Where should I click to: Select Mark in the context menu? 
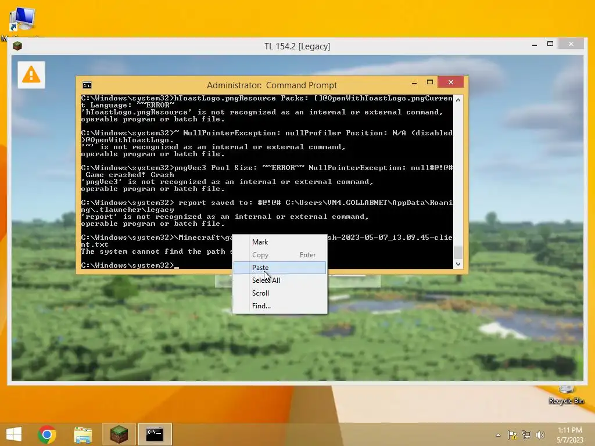(279, 242)
